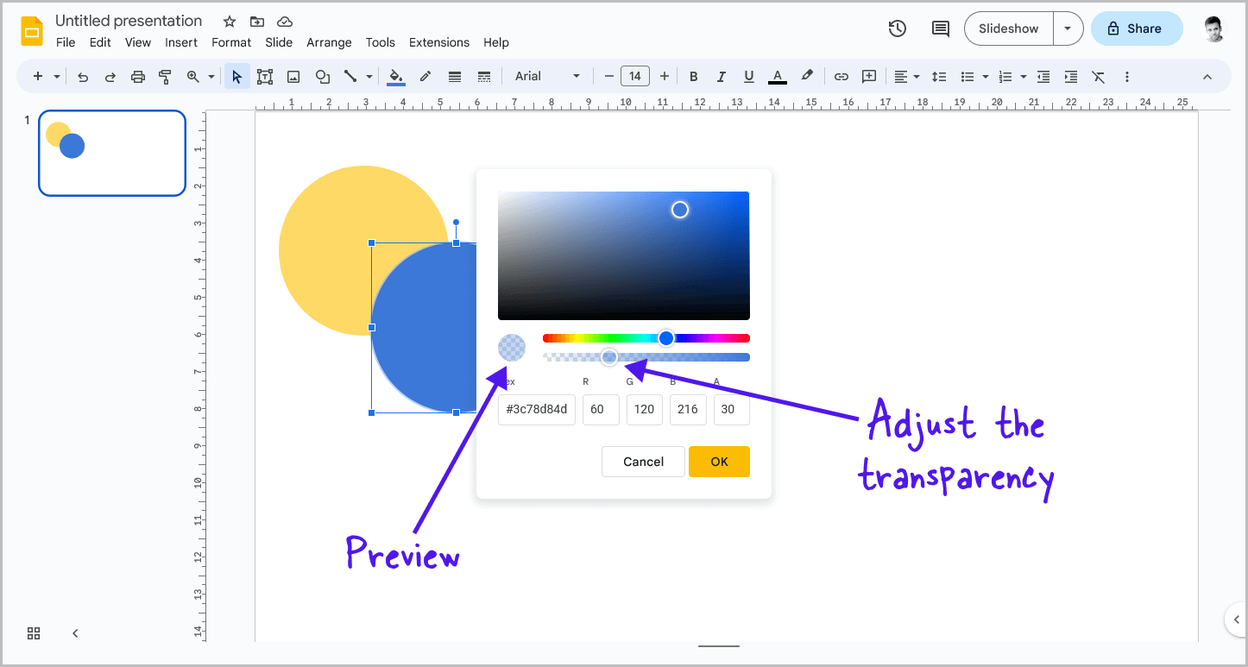
Task: Click the OK button
Action: point(719,462)
